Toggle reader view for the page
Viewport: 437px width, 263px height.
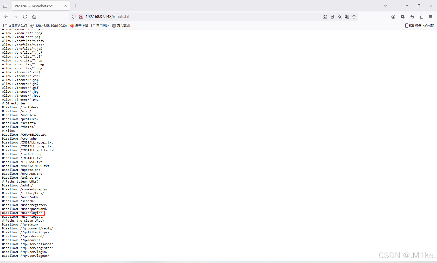pyautogui.click(x=332, y=17)
